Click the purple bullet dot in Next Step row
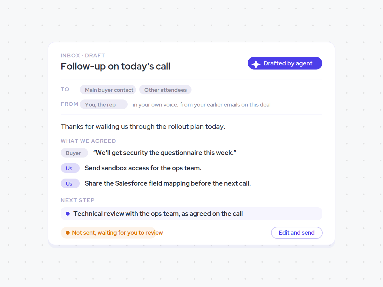Viewport: 383px width, 287px height. pos(68,214)
